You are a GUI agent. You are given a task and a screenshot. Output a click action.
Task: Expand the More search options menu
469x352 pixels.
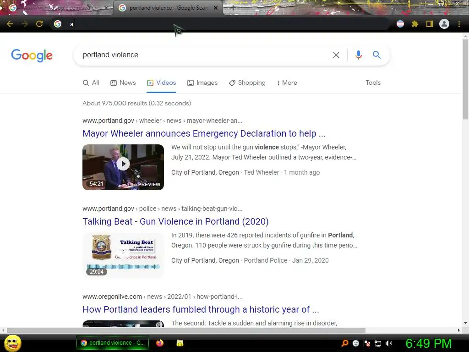point(287,83)
